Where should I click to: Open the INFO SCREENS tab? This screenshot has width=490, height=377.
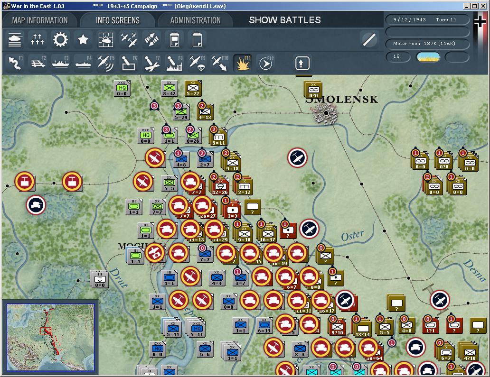pos(117,20)
